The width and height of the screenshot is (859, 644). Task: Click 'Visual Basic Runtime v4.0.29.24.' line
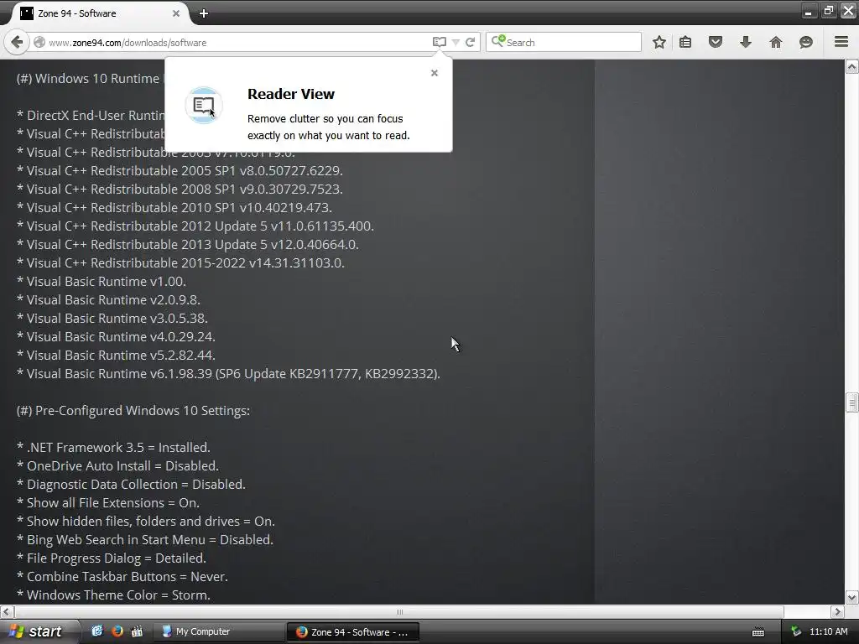(x=116, y=337)
